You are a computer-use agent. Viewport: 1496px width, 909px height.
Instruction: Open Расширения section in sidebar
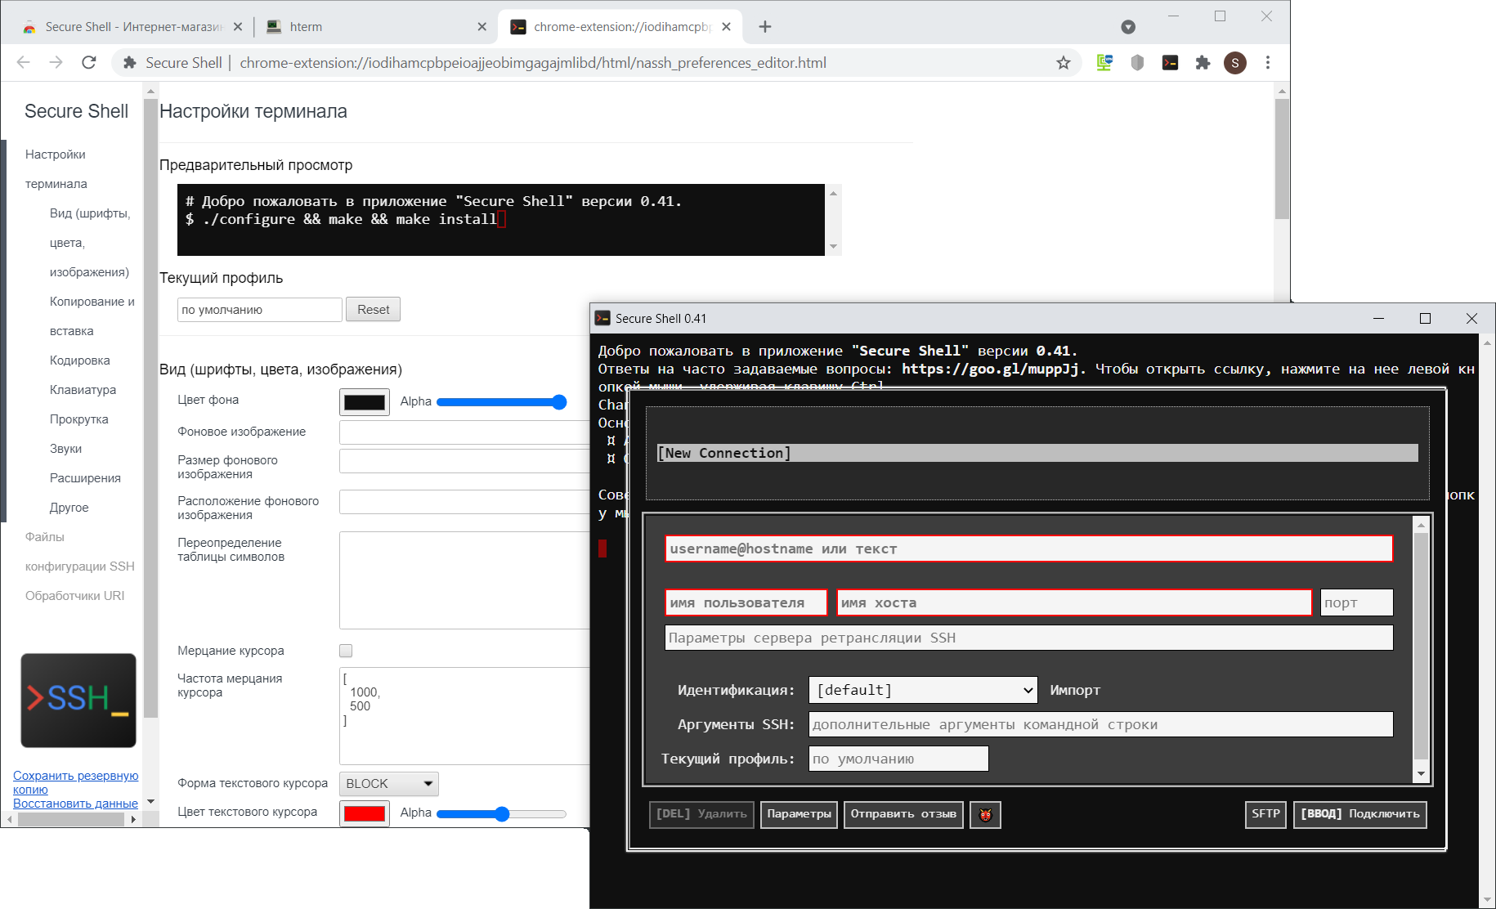pyautogui.click(x=85, y=478)
